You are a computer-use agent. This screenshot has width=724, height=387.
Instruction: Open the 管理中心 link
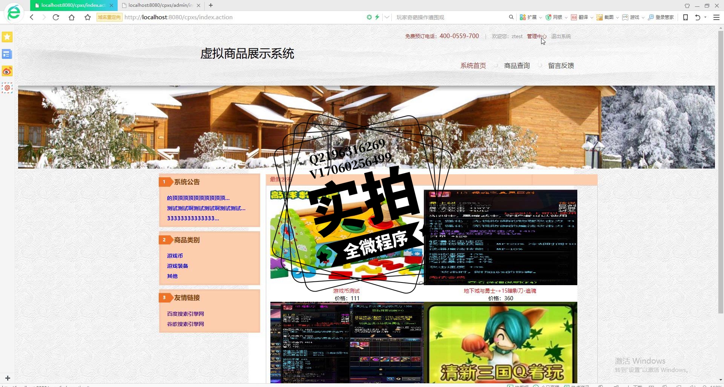point(537,36)
